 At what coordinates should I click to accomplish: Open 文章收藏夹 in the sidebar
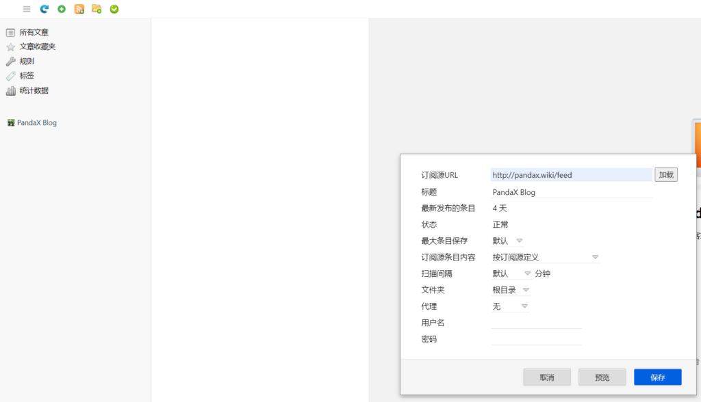click(x=38, y=46)
